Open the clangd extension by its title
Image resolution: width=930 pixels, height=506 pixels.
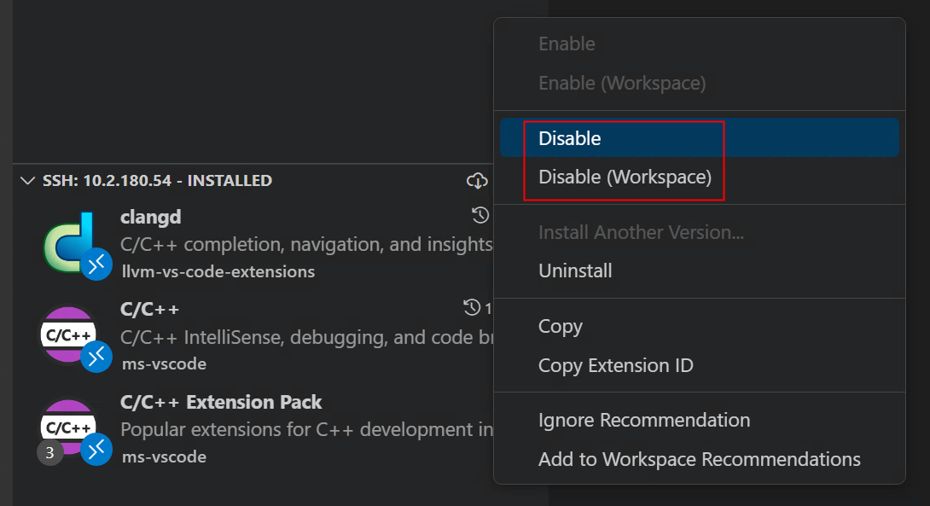(151, 217)
